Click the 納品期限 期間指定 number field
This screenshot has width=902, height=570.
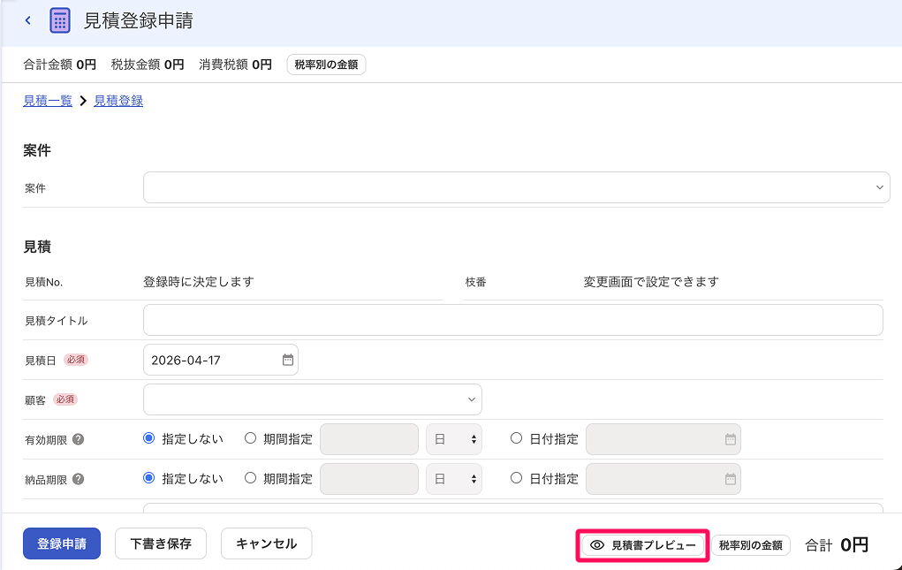click(x=368, y=479)
